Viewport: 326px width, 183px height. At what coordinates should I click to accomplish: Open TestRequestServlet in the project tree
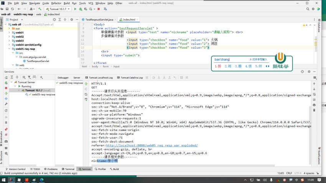[38, 61]
